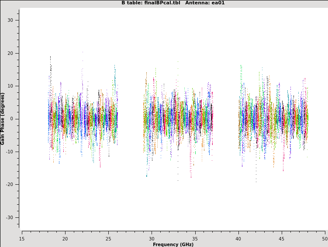This screenshot has width=328, height=247.
Task: Click the -20 tick label on y-axis
Action: coord(10,185)
